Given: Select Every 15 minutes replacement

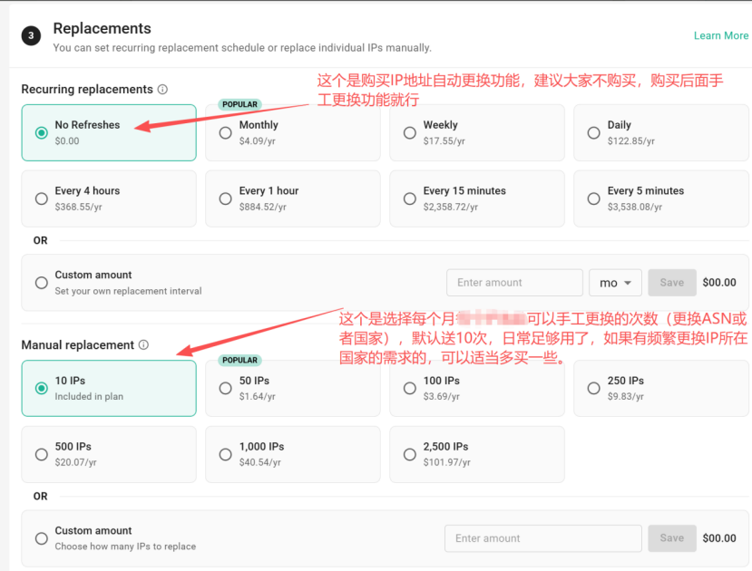Looking at the screenshot, I should 477,198.
